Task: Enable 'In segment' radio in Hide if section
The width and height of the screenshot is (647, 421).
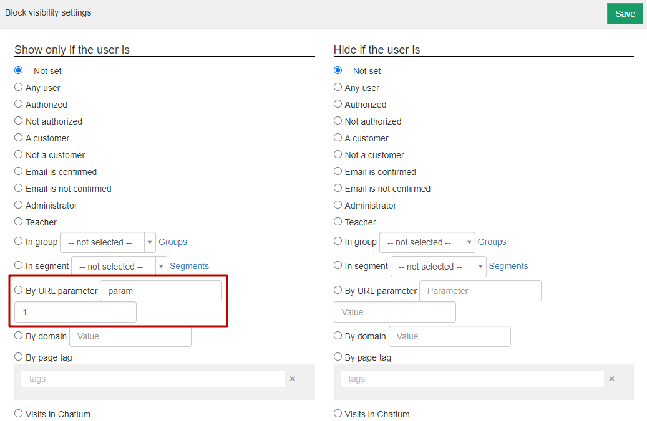Action: 338,265
